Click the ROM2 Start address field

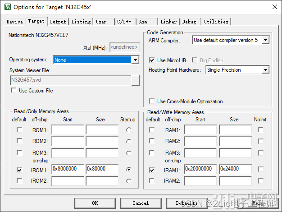click(68, 141)
